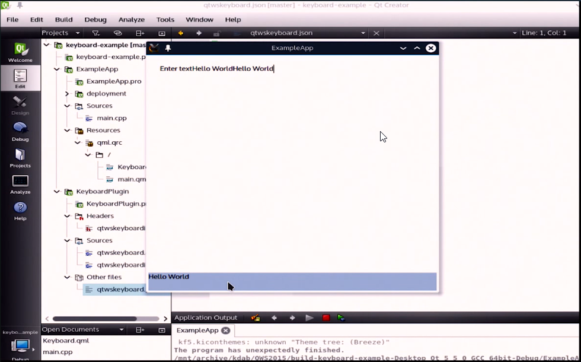Open the dropdown beside Line/Col indicator
This screenshot has height=362, width=581.
(x=515, y=33)
